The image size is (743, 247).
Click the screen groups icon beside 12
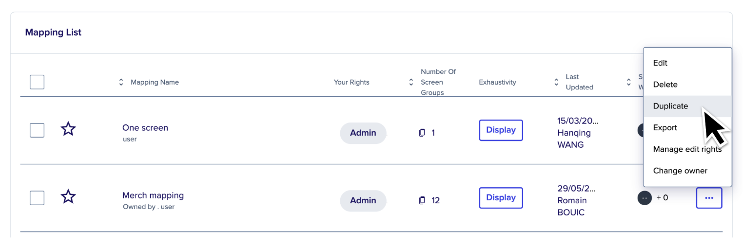[422, 200]
